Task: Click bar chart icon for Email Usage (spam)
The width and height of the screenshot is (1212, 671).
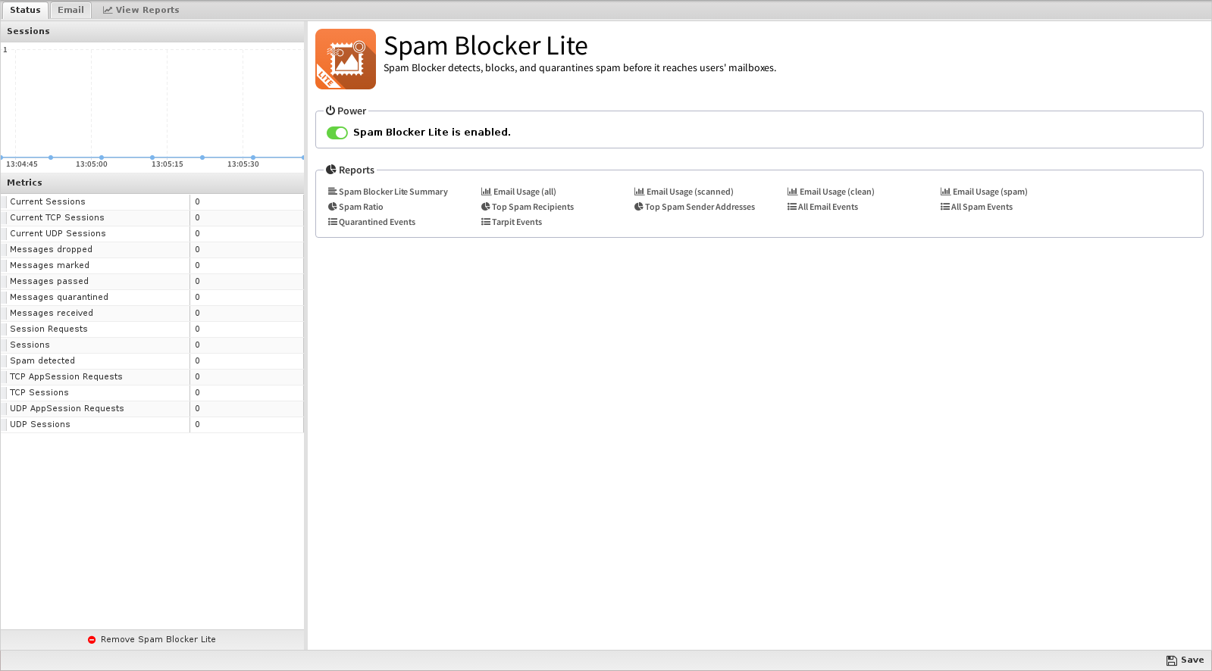Action: point(945,192)
